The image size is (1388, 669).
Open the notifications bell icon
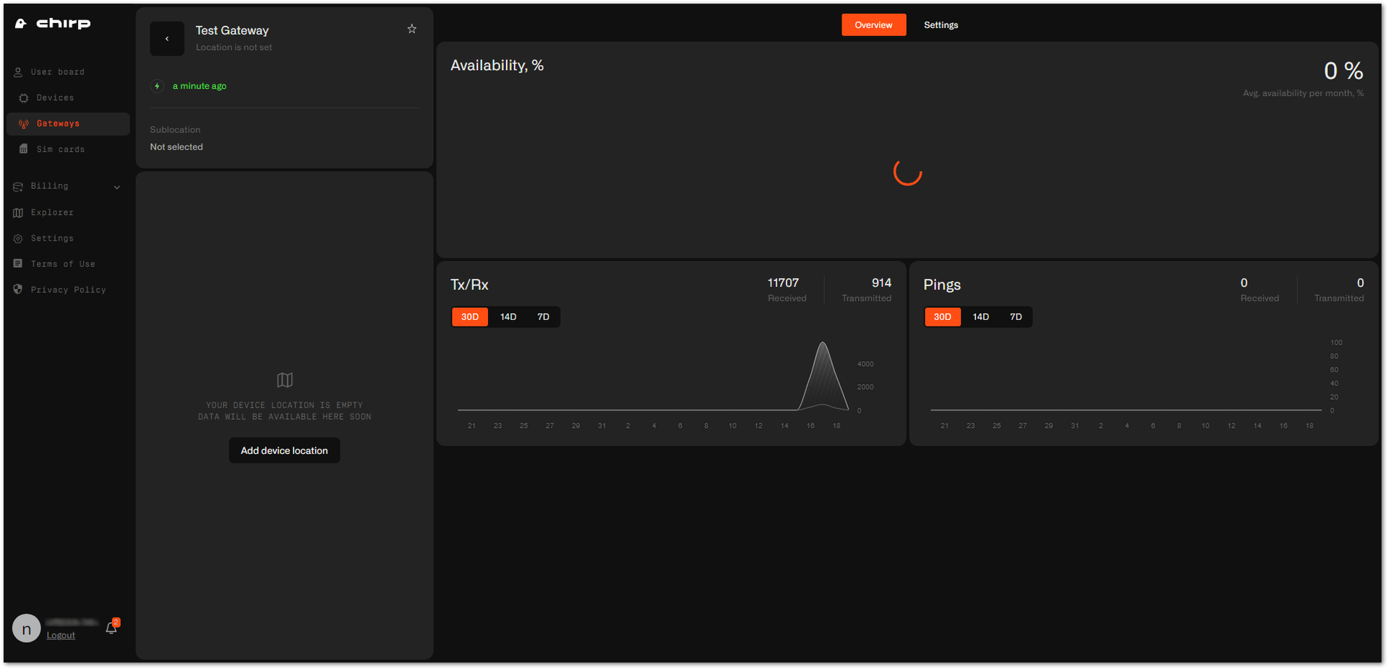(111, 628)
